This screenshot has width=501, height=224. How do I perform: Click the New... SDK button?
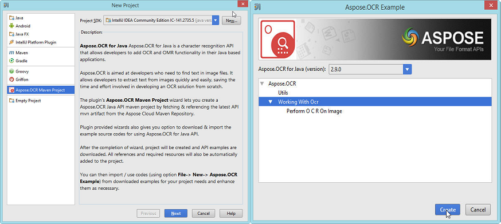click(232, 21)
